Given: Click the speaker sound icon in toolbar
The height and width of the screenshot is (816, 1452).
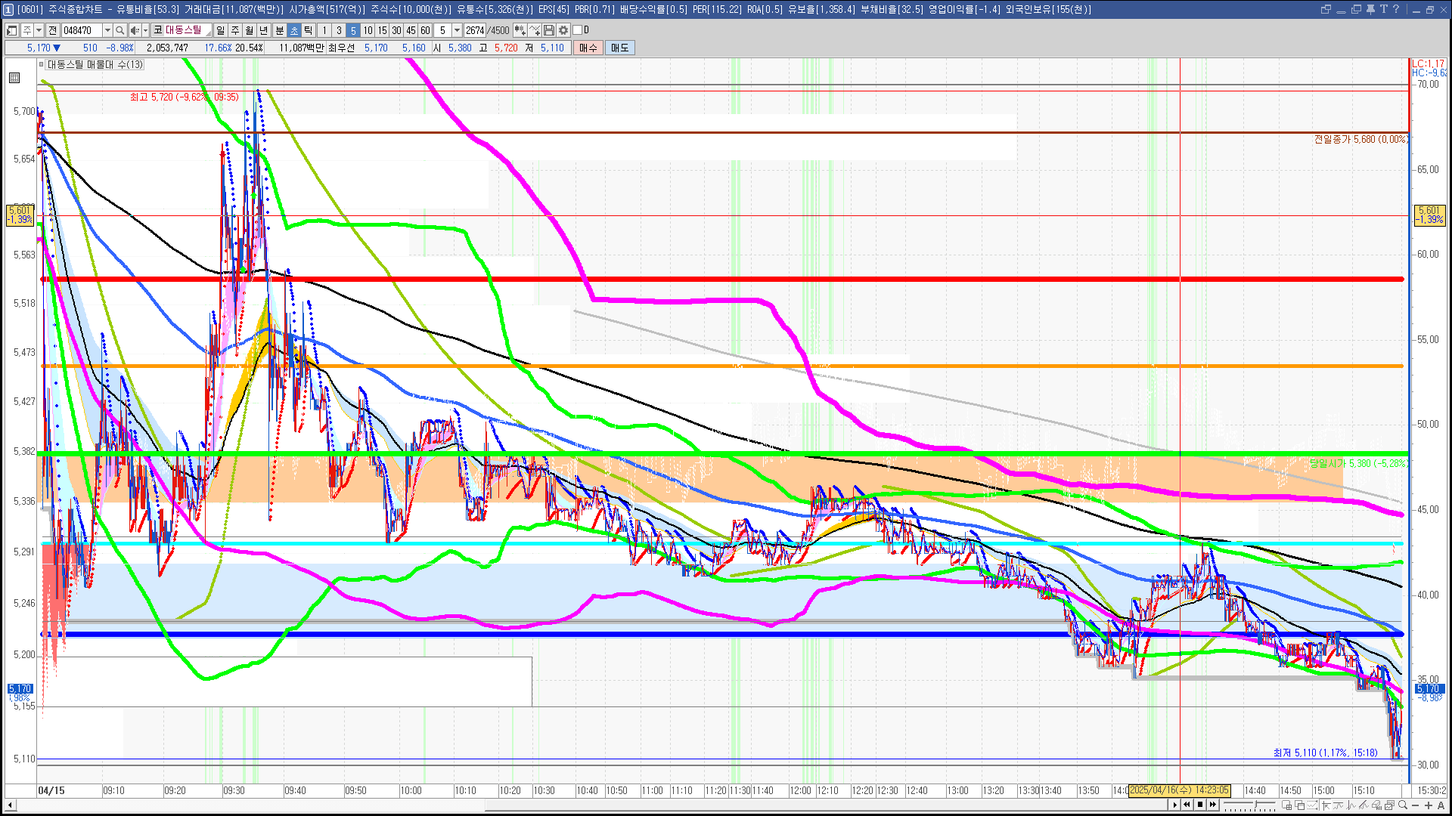Looking at the screenshot, I should [135, 30].
